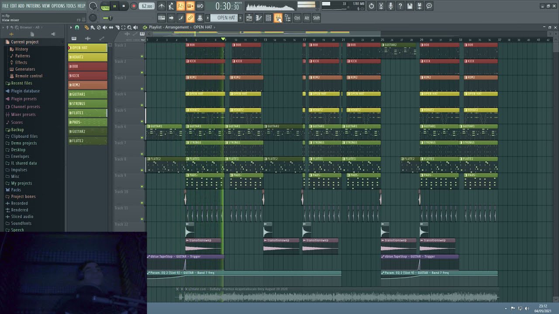This screenshot has width=559, height=314.
Task: Open the EDIT menu
Action: (x=13, y=6)
